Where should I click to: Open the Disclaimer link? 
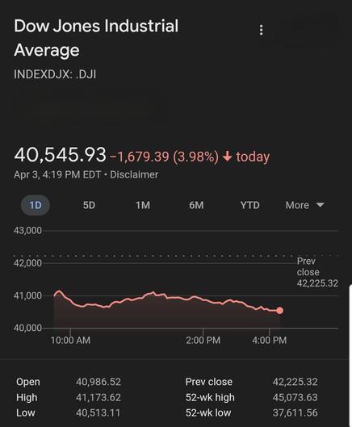134,174
